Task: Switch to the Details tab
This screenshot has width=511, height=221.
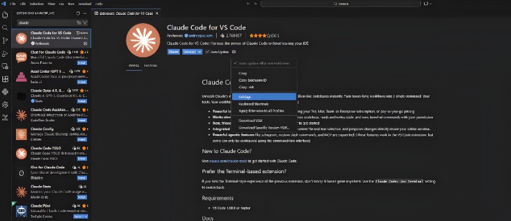Action: [x=134, y=66]
